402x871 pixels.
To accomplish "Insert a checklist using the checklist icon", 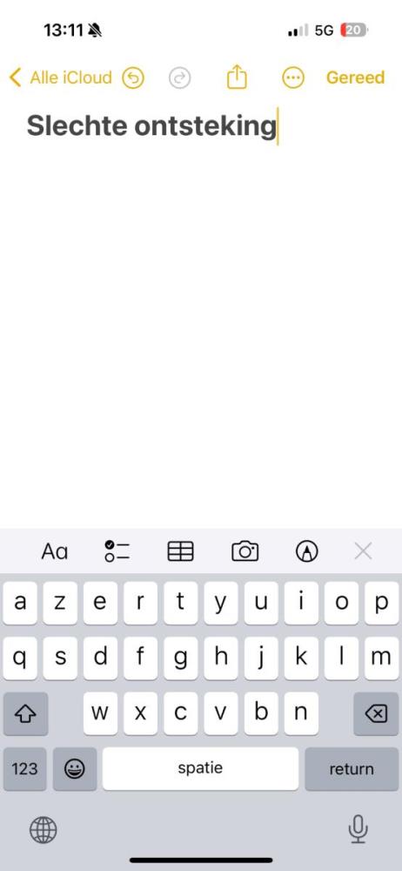I will (x=117, y=551).
